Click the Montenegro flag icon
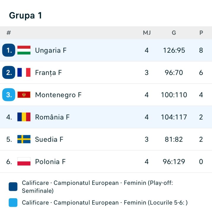Image resolution: width=212 pixels, height=208 pixels. point(24,95)
